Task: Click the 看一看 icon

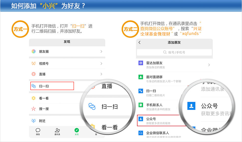Action: point(34,98)
